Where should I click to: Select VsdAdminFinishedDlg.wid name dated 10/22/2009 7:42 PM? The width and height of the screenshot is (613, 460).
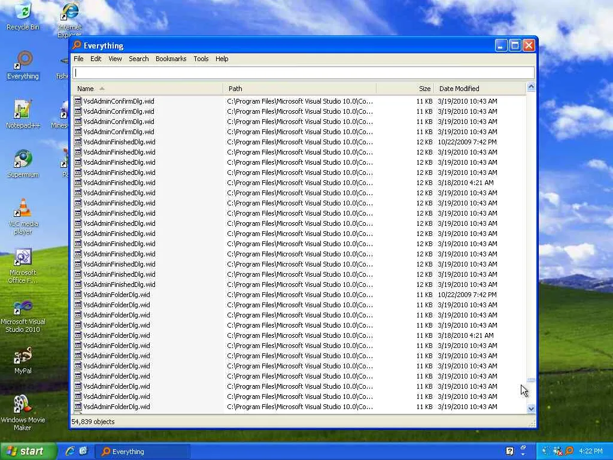[x=119, y=141]
